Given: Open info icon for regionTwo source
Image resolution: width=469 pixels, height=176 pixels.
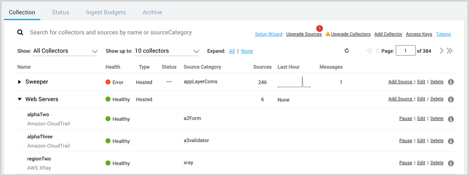Looking at the screenshot, I should pyautogui.click(x=451, y=163).
